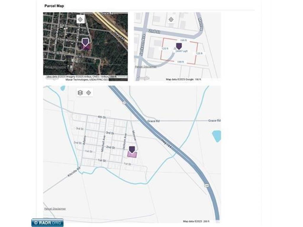
Task: Click the pink highlighted parcel on the large map
Action: (x=132, y=155)
